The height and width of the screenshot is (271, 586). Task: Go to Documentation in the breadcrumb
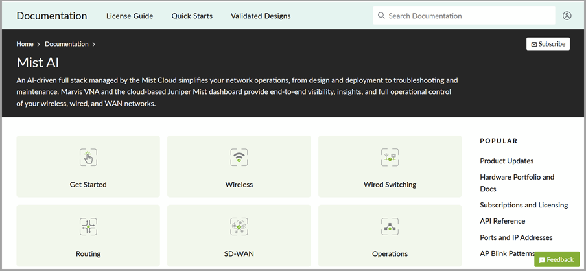click(67, 44)
